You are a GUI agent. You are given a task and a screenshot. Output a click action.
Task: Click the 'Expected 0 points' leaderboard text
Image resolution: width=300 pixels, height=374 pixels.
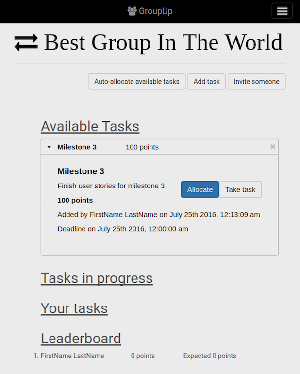(x=210, y=356)
